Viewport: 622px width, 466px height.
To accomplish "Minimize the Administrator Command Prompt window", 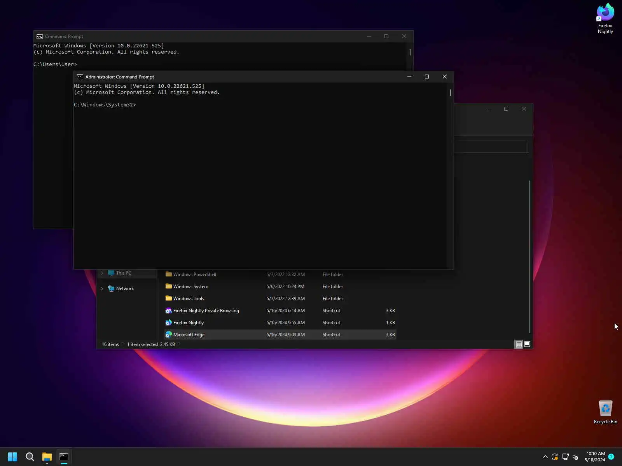I will 409,77.
